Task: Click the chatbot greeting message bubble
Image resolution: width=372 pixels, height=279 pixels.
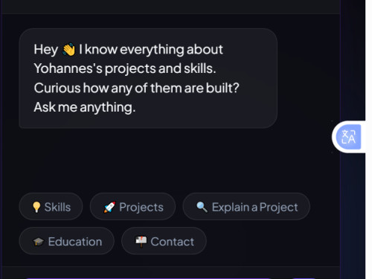Action: pyautogui.click(x=148, y=78)
